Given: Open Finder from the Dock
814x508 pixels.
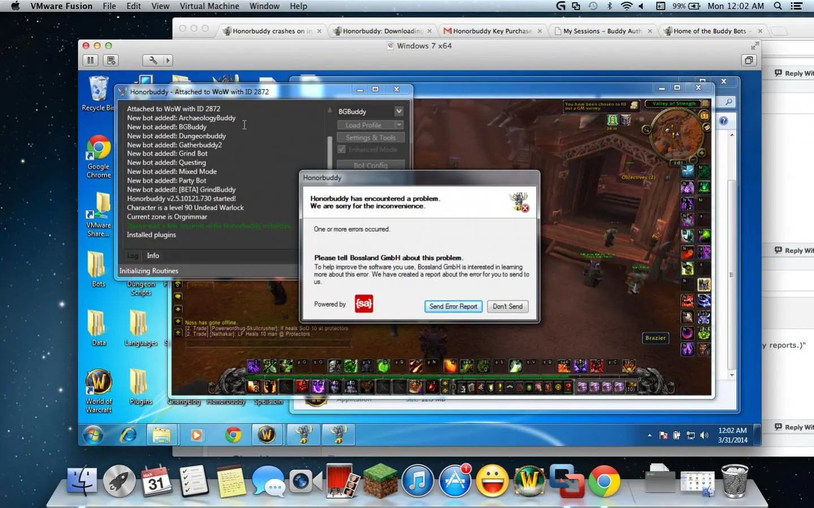Looking at the screenshot, I should point(82,481).
